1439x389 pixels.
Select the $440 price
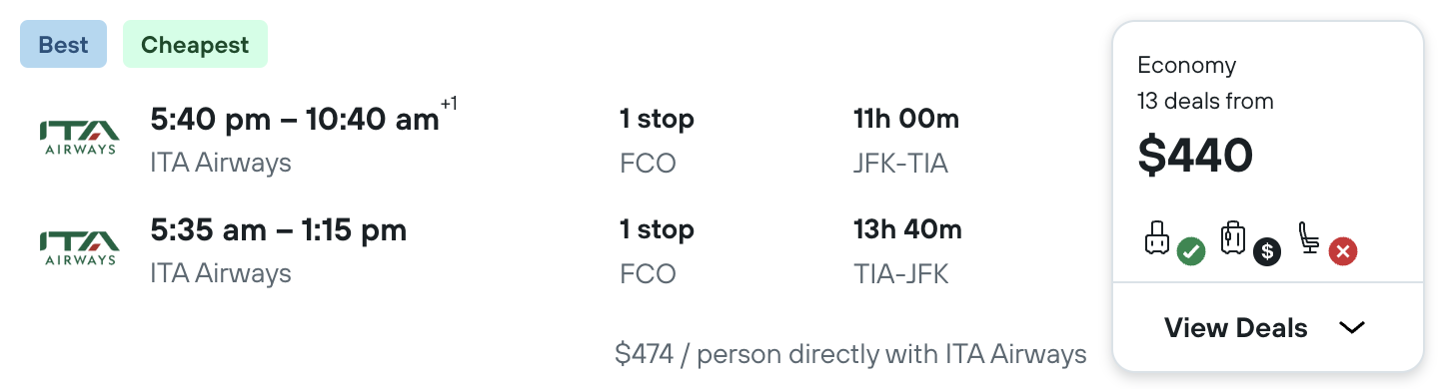[x=1195, y=155]
